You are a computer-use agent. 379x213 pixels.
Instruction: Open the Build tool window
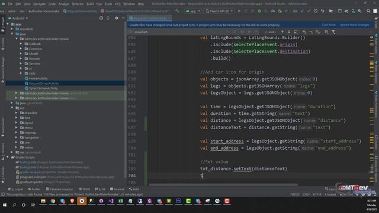coord(134,189)
